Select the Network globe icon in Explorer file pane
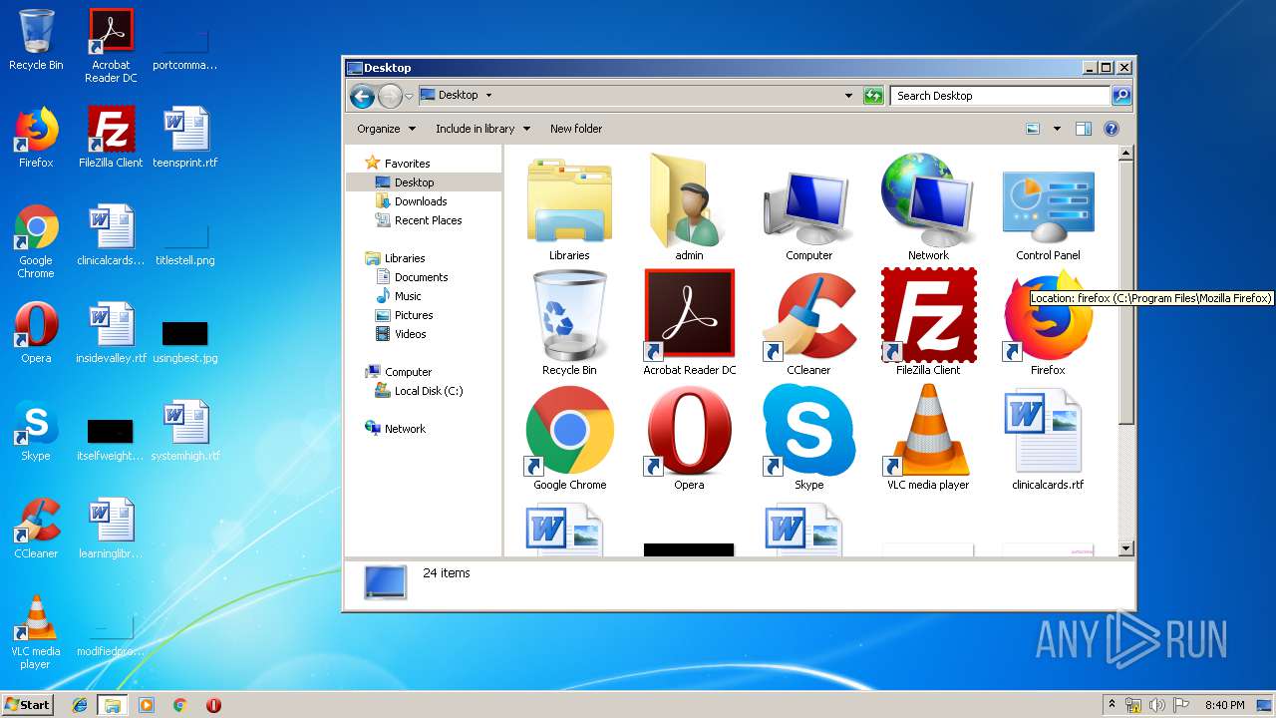Viewport: 1276px width, 718px height. click(x=928, y=207)
